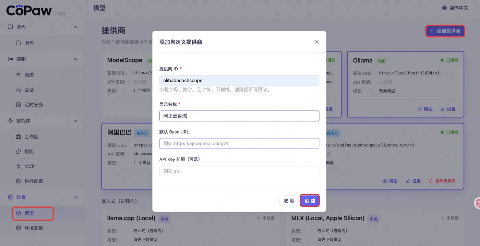The width and height of the screenshot is (480, 246).
Task: Collapse the 聊天 sidebar section
Action: (76, 27)
